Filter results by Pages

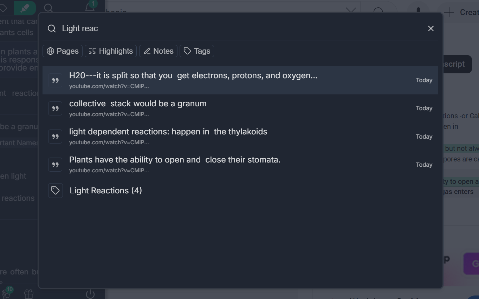click(x=63, y=51)
